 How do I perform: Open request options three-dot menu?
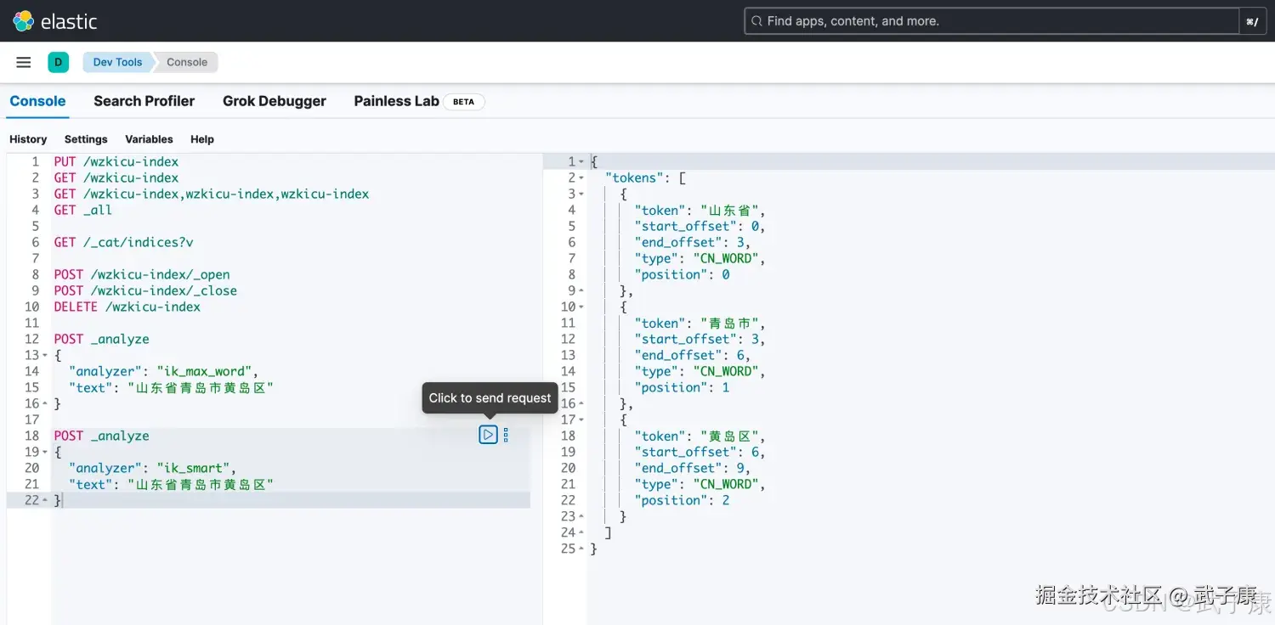[x=506, y=435]
